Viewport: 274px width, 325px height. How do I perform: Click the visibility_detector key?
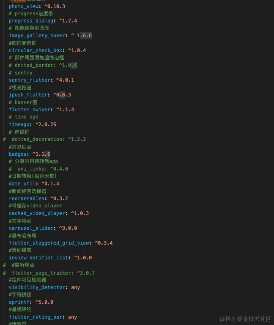coord(37,287)
